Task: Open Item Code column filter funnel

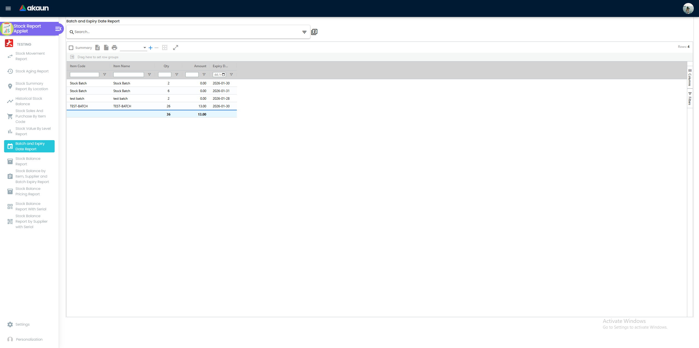Action: point(105,75)
